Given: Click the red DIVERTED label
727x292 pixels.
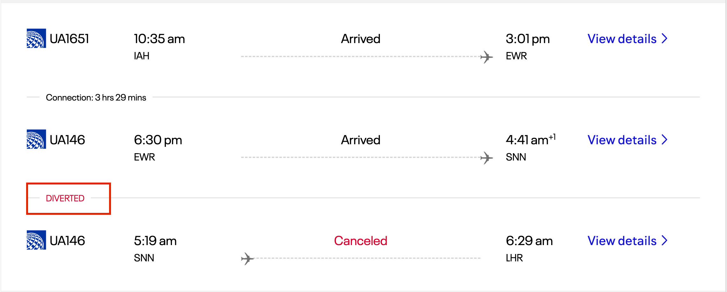Looking at the screenshot, I should click(65, 198).
